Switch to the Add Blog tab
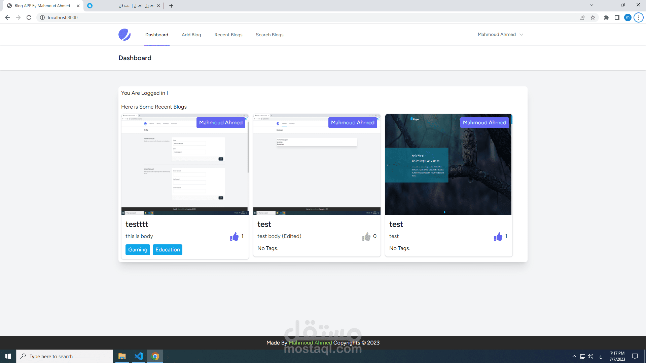The width and height of the screenshot is (646, 363). click(x=191, y=35)
